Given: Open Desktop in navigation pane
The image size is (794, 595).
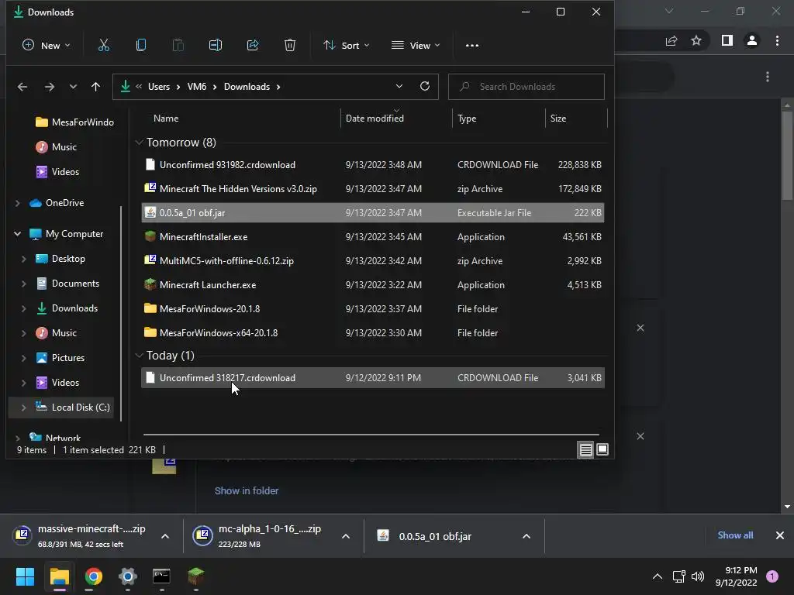Looking at the screenshot, I should 68,259.
